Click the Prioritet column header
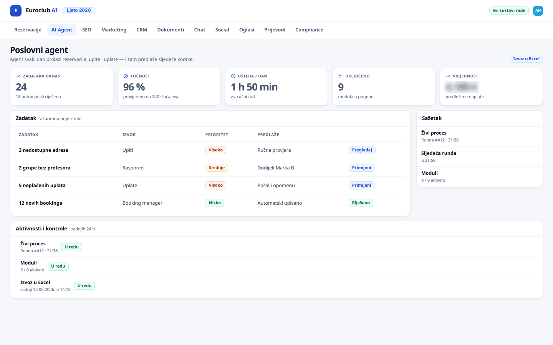The image size is (553, 345). [x=217, y=135]
